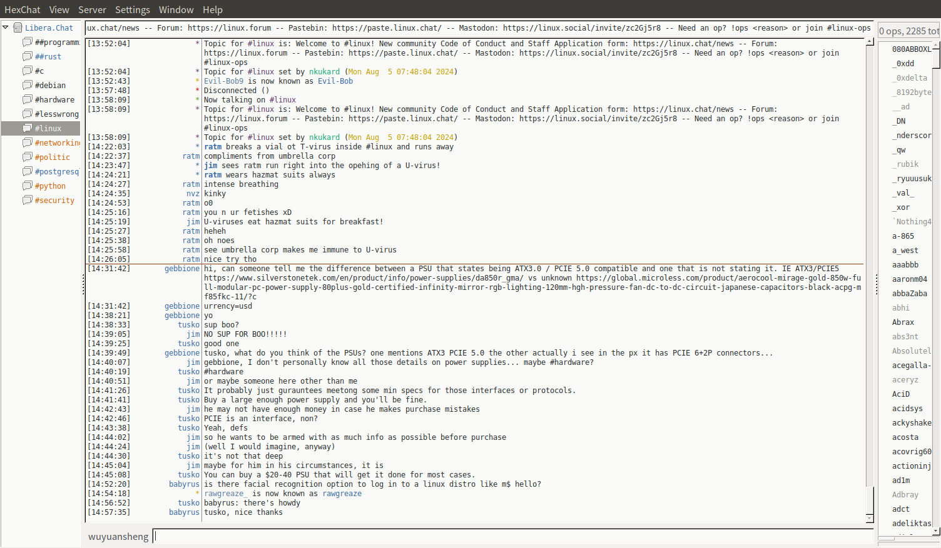Collapse the Libera.Chat server tree
The height and width of the screenshot is (548, 941).
[x=6, y=27]
